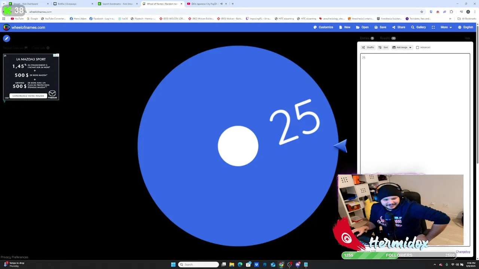Open network Wi-Fi icon in tray
Viewport: 479px width, 269px height.
coord(453,265)
